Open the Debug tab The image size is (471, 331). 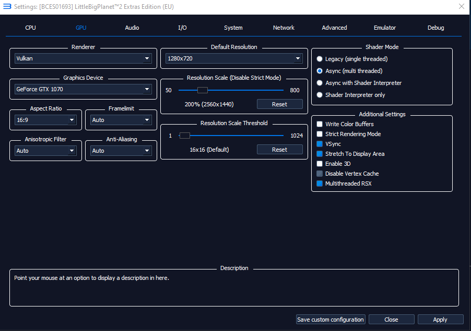pyautogui.click(x=435, y=28)
